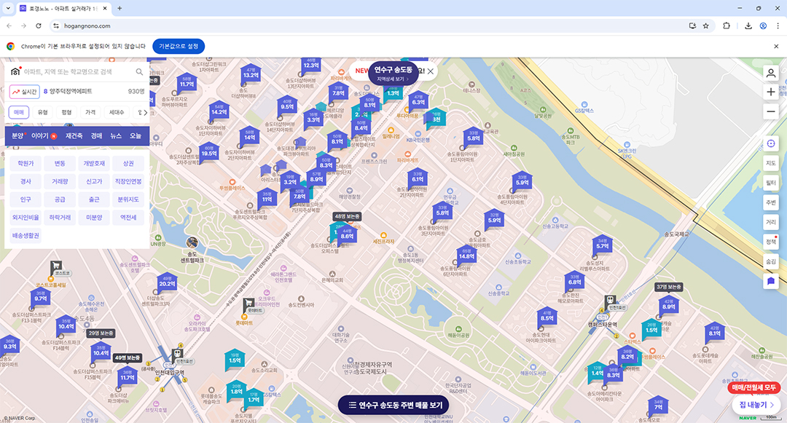This screenshot has height=423, width=787.
Task: Open the 유형 filter option
Action: point(43,112)
